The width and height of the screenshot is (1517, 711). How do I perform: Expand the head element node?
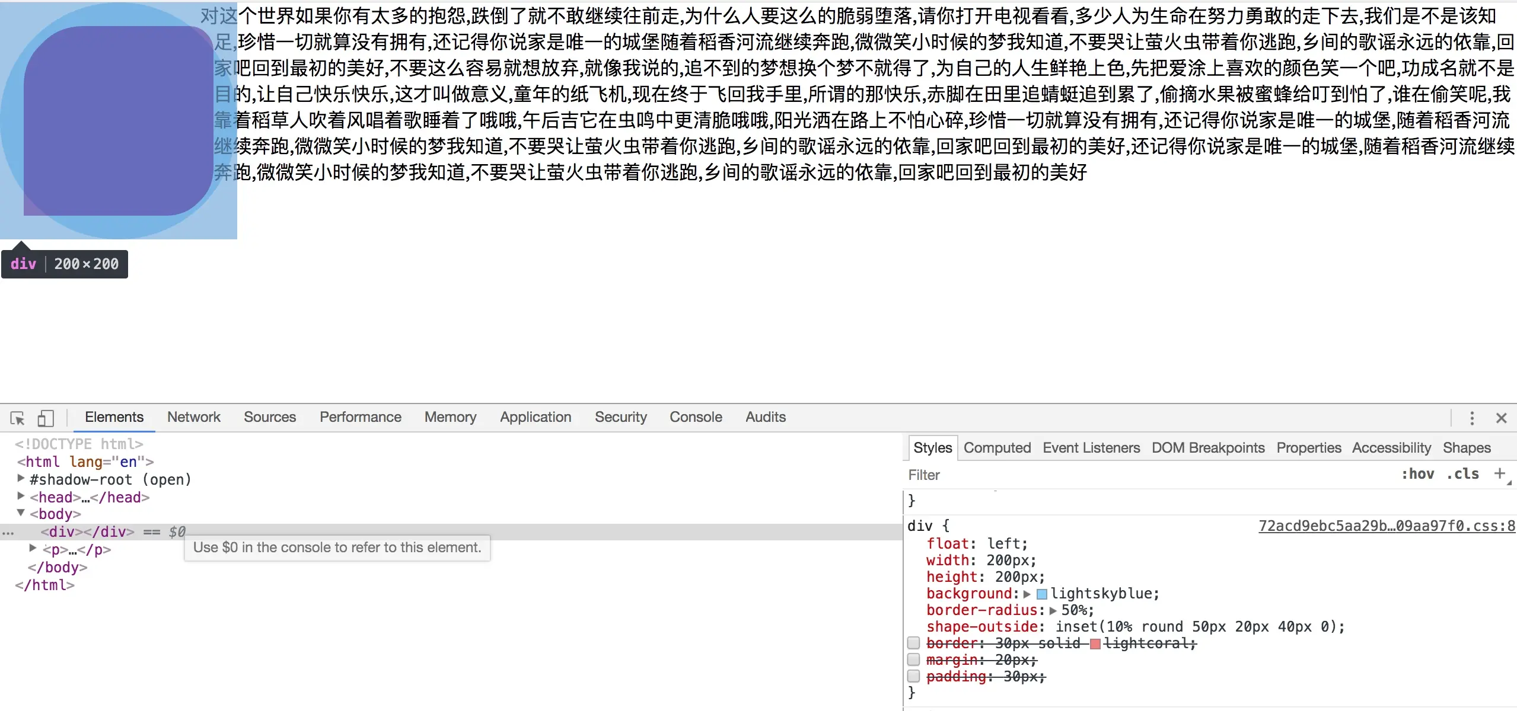(21, 497)
